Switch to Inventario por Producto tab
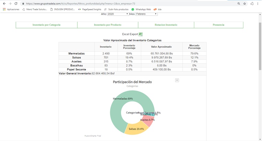Viewport: 262px width, 141px height. point(108,25)
